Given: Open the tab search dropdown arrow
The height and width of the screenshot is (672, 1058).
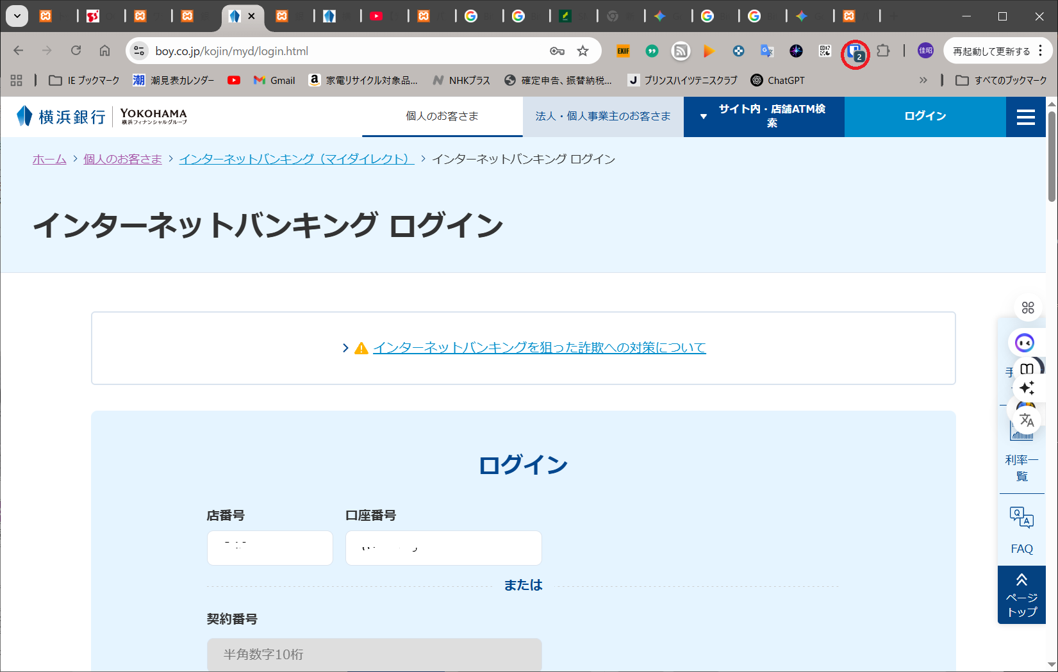Looking at the screenshot, I should [x=17, y=16].
